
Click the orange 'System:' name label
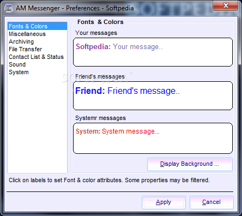(88, 131)
